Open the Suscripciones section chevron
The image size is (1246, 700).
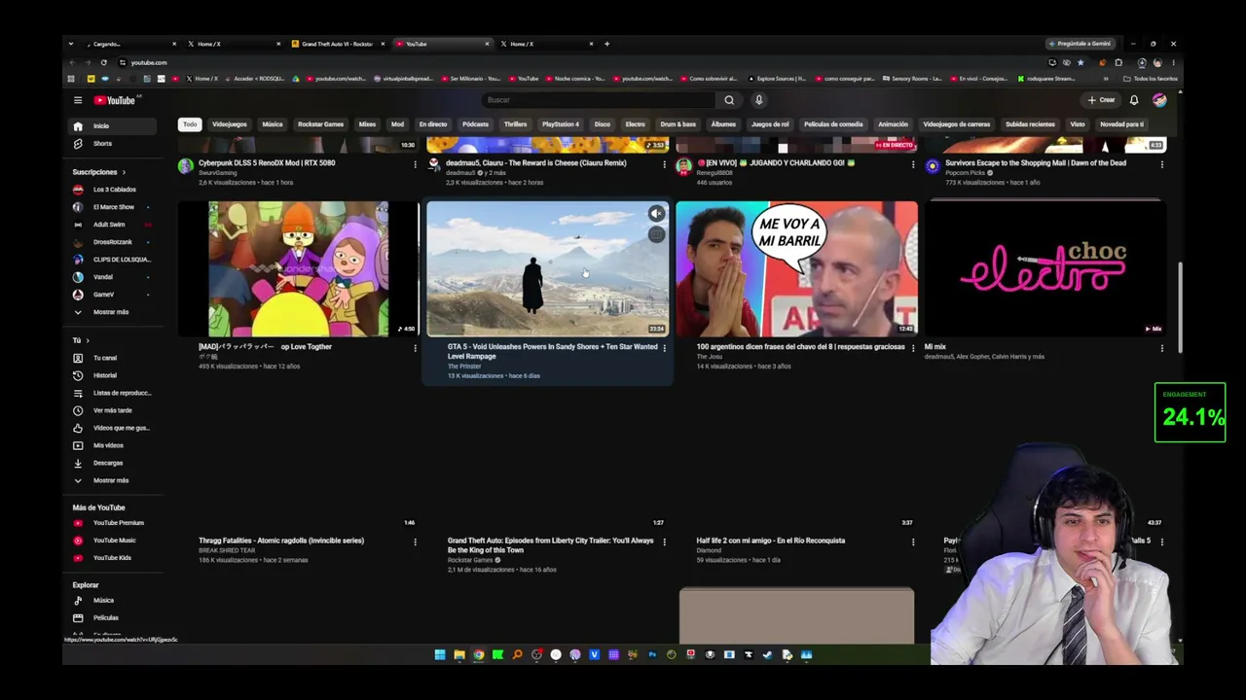point(124,172)
